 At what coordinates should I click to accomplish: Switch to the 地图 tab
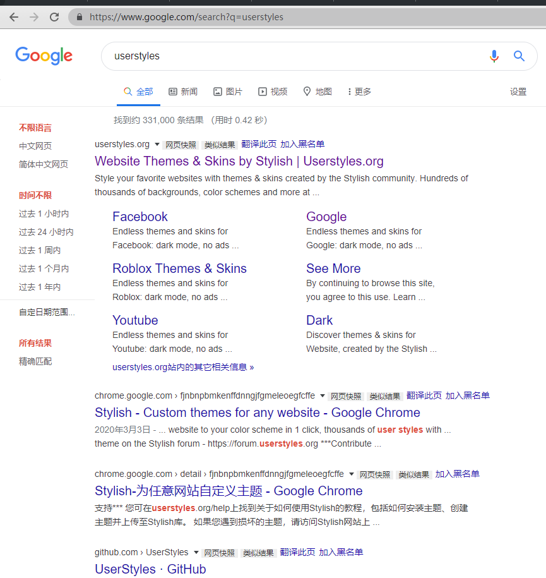pos(318,92)
